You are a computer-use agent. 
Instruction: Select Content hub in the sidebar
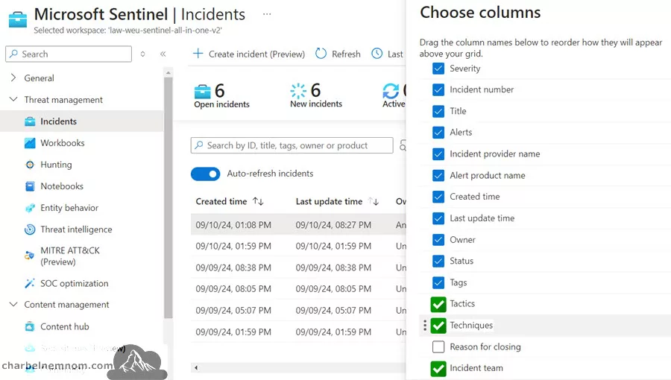click(x=82, y=326)
